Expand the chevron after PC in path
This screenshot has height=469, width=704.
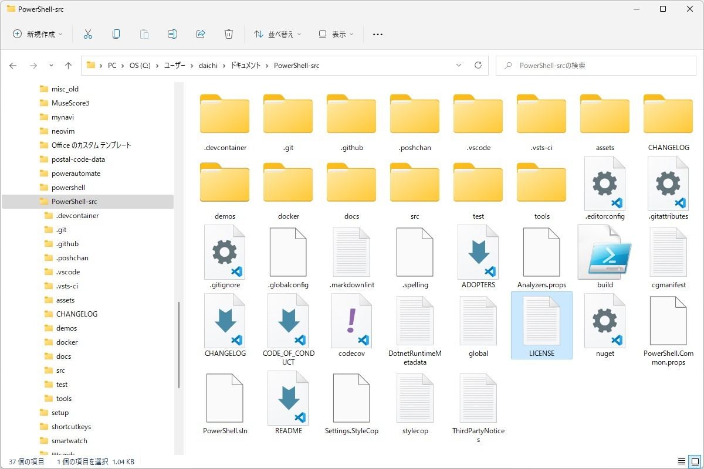pyautogui.click(x=123, y=66)
